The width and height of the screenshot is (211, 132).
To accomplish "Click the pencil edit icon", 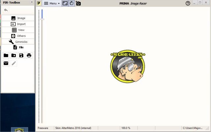I will (14, 63).
